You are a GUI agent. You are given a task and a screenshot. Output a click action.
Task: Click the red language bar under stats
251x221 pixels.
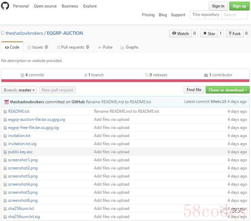pyautogui.click(x=125, y=81)
